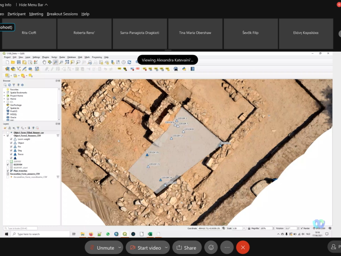Open the Scale dropdown
Screen dimensions: 341x256
(244, 228)
